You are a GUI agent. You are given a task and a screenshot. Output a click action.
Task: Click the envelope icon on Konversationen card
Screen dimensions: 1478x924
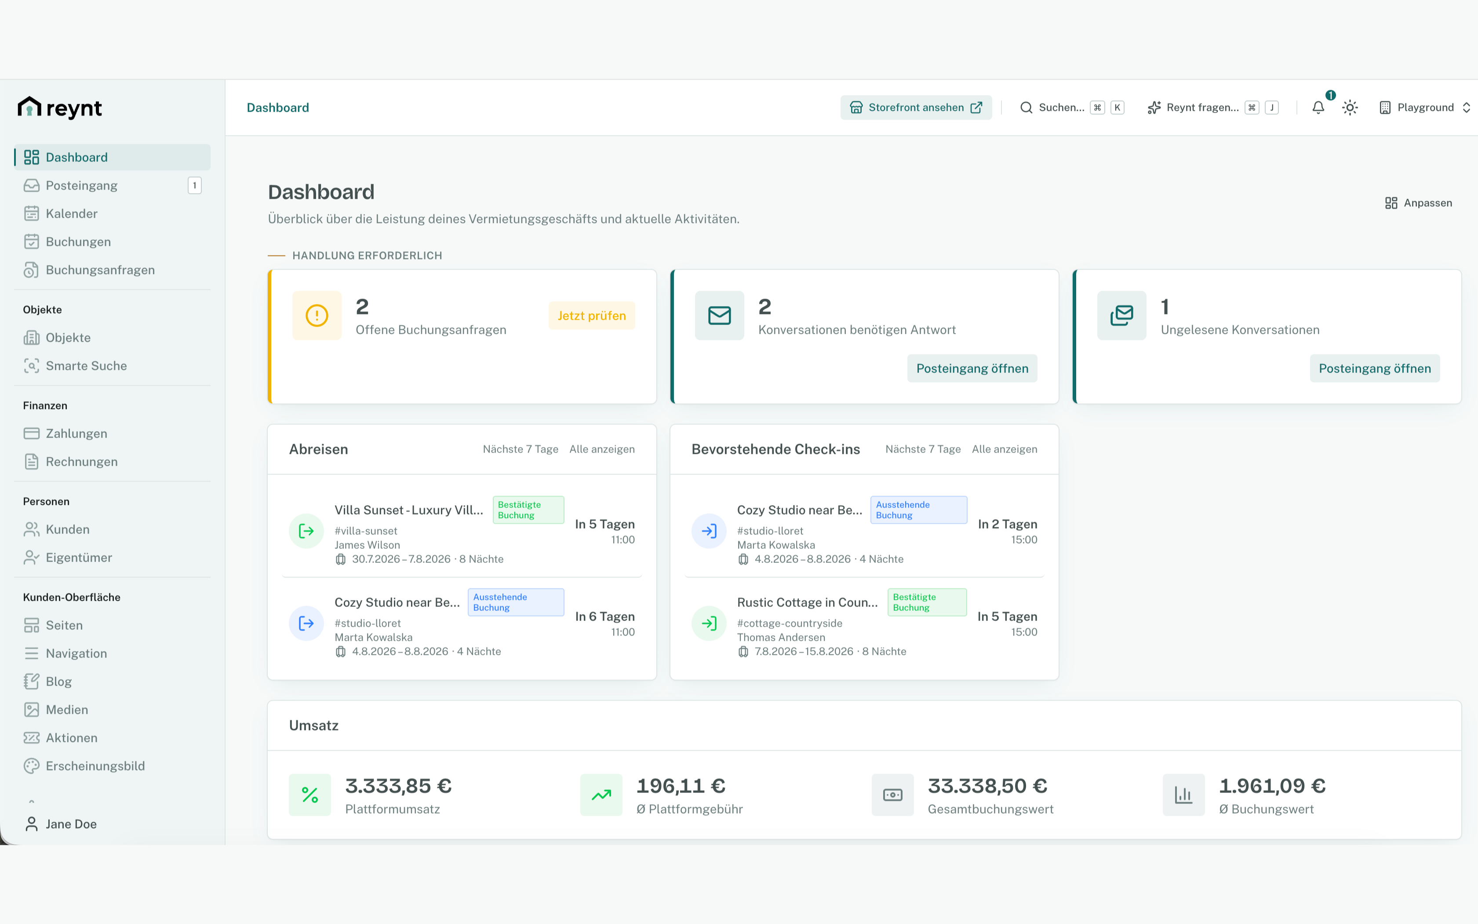pyautogui.click(x=719, y=315)
